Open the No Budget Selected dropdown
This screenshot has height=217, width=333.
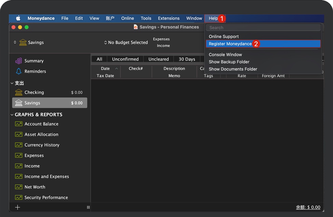pos(126,42)
